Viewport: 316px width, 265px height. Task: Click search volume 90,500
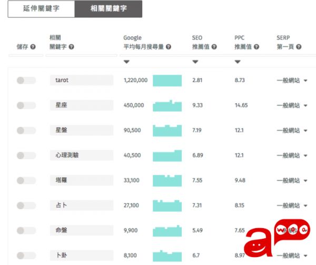tap(132, 130)
